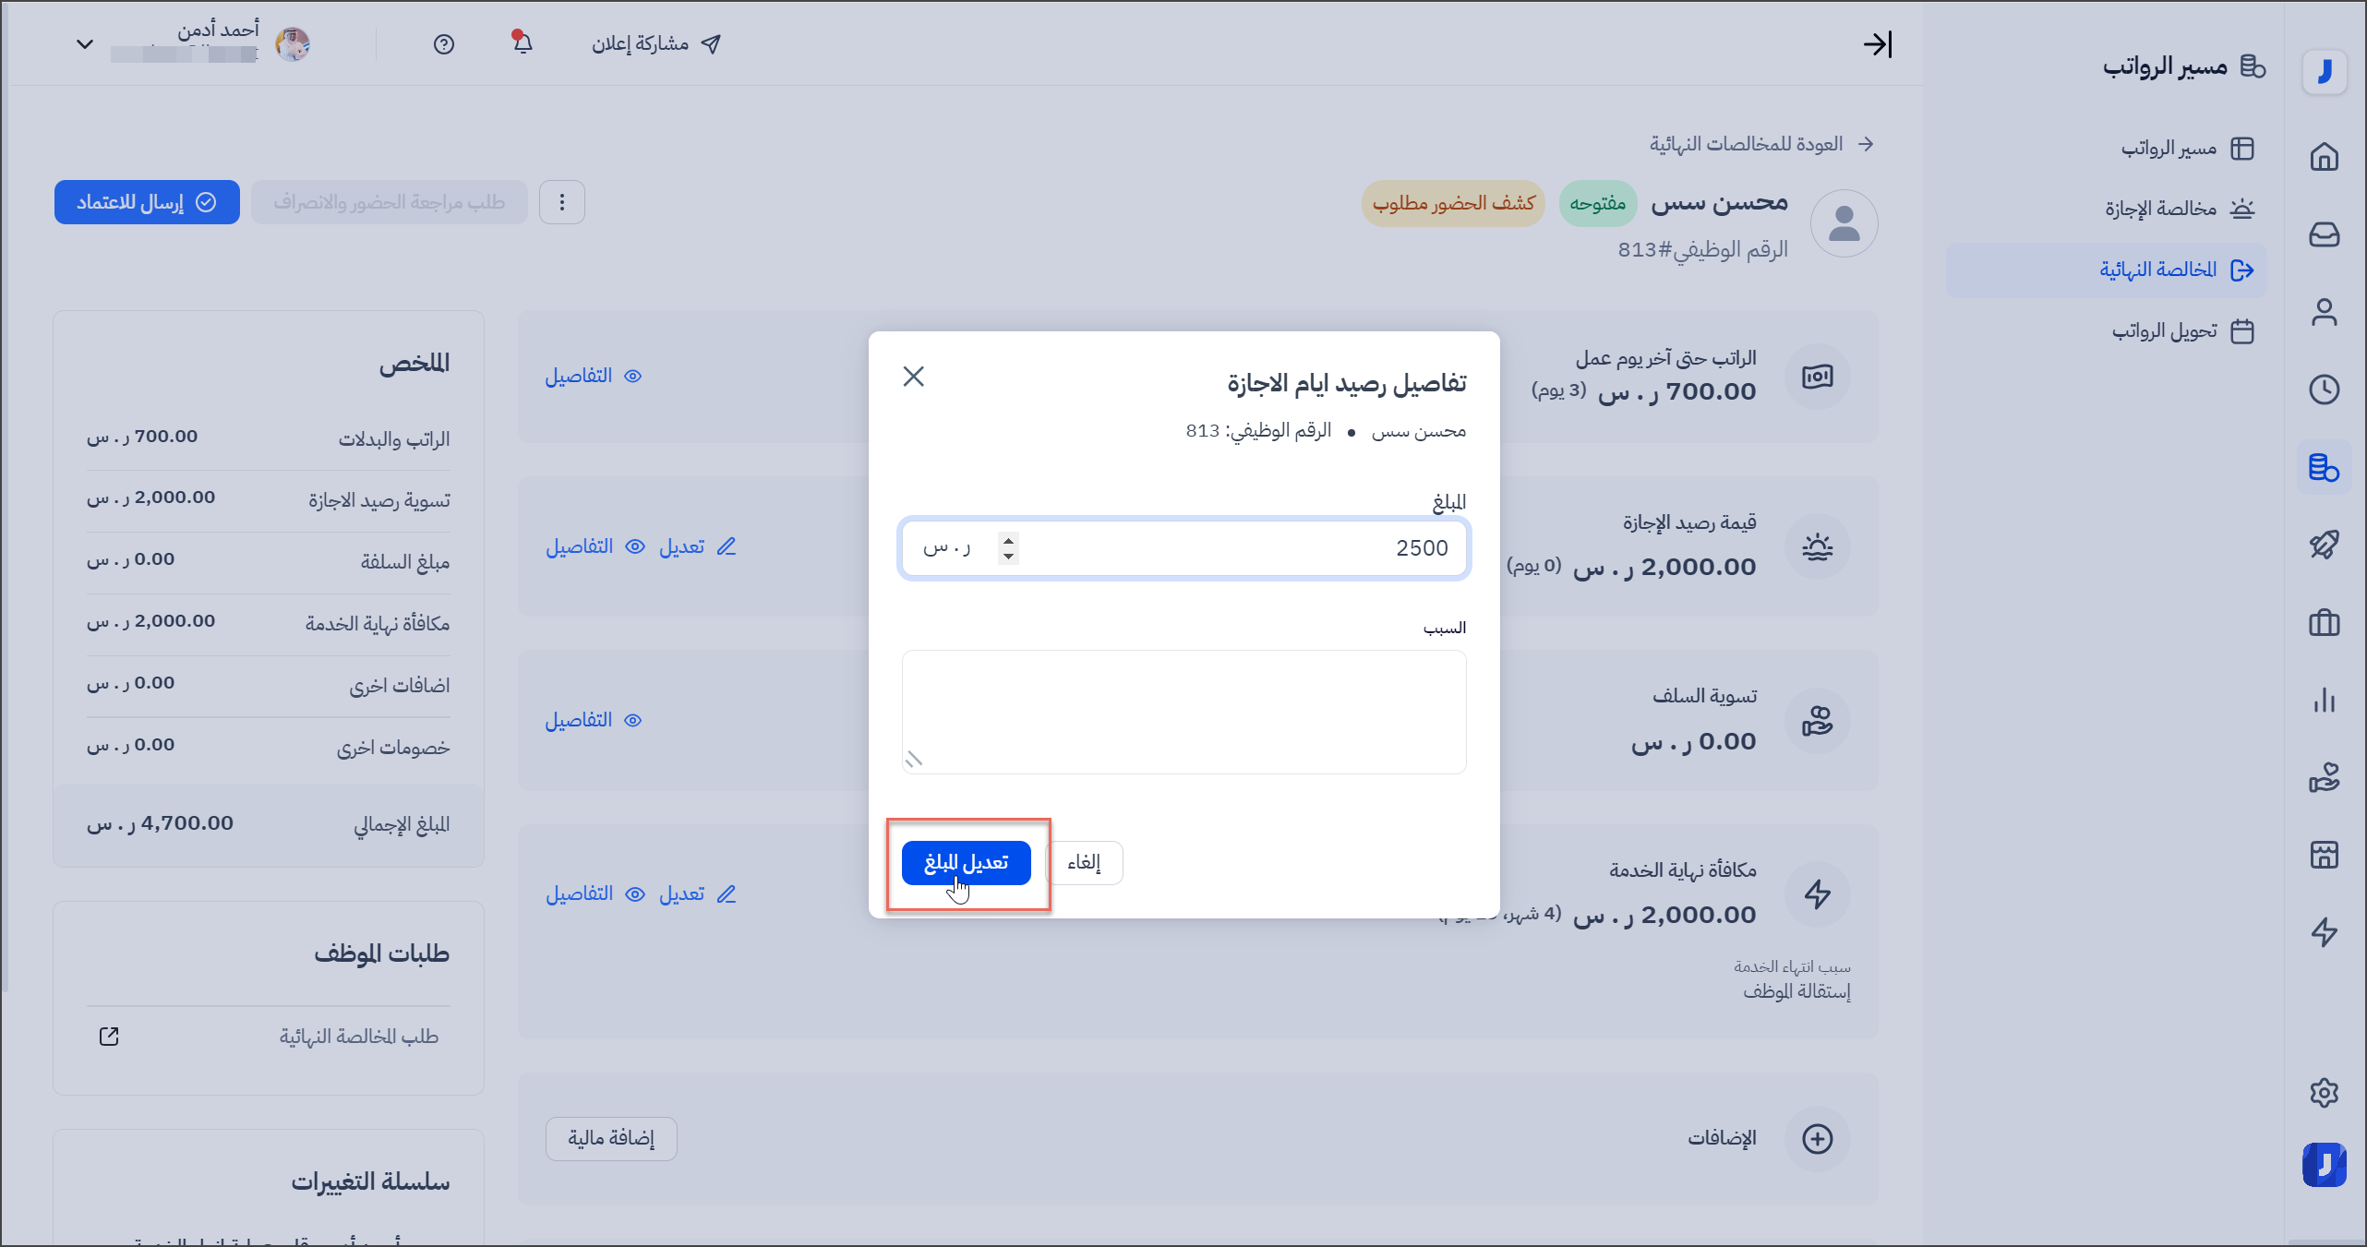Expand the أحمد أدمن user dropdown

pos(85,44)
